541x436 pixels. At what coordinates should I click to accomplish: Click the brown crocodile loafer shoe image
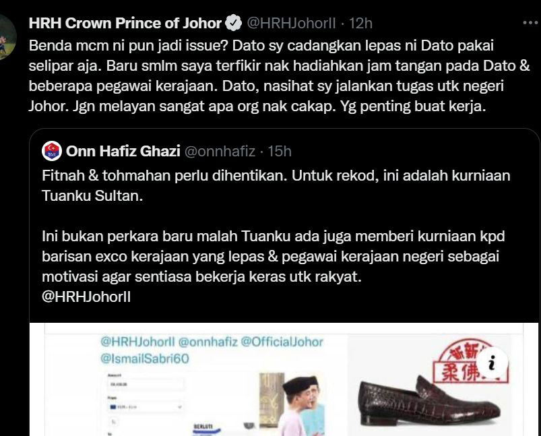pyautogui.click(x=428, y=400)
